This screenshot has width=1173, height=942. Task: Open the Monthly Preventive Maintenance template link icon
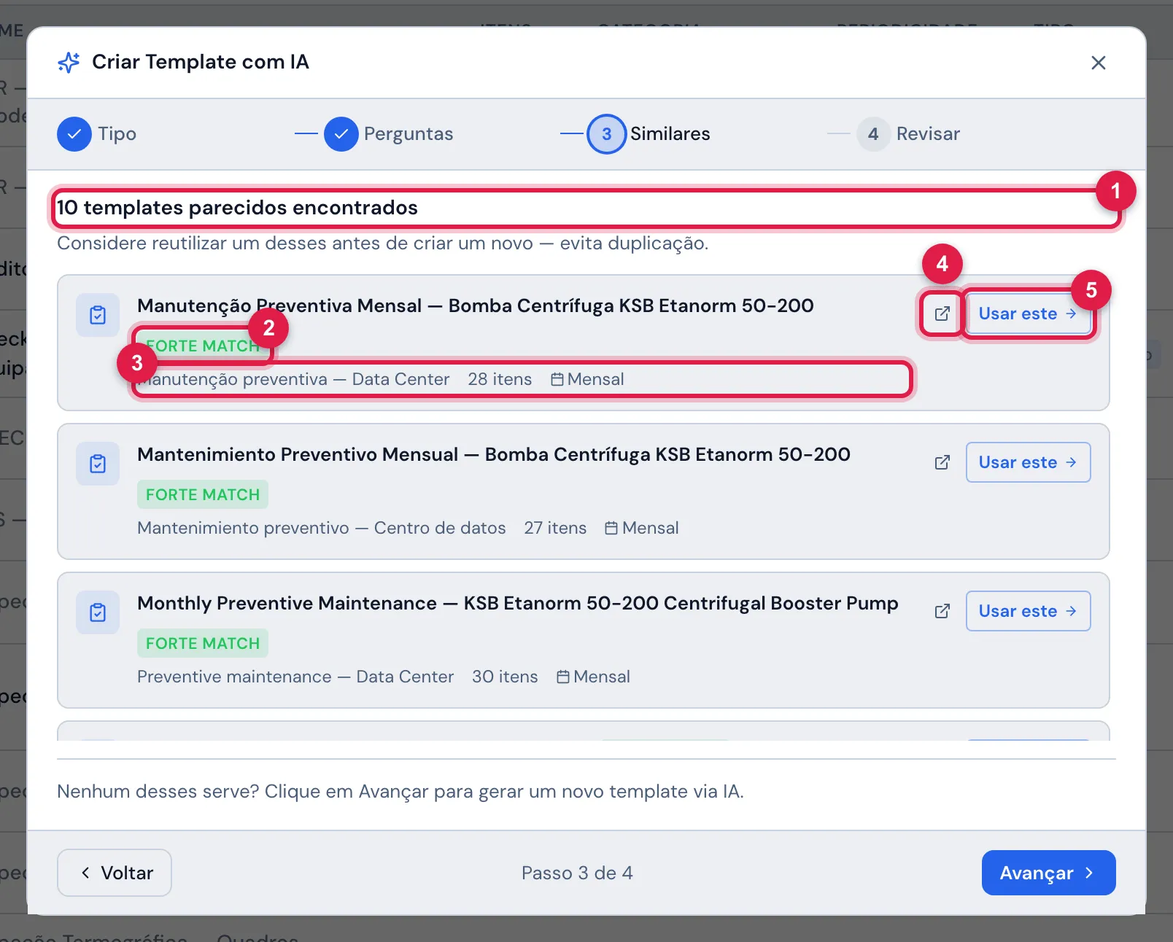tap(942, 611)
